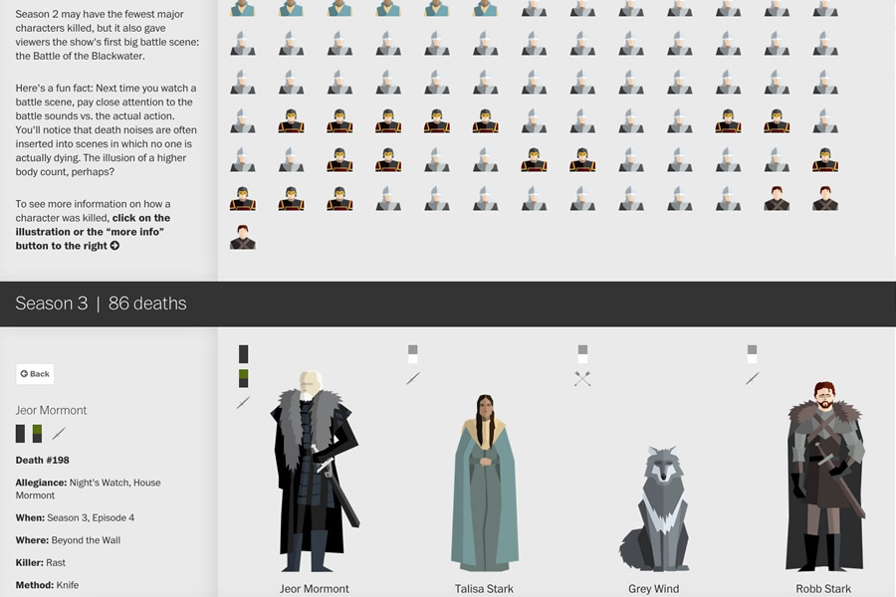The width and height of the screenshot is (896, 597).
Task: Click 'Where: Beyond the Wall'
Action: [68, 540]
